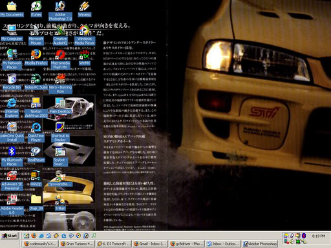Click the Winamp quick launch icon

click(x=56, y=236)
